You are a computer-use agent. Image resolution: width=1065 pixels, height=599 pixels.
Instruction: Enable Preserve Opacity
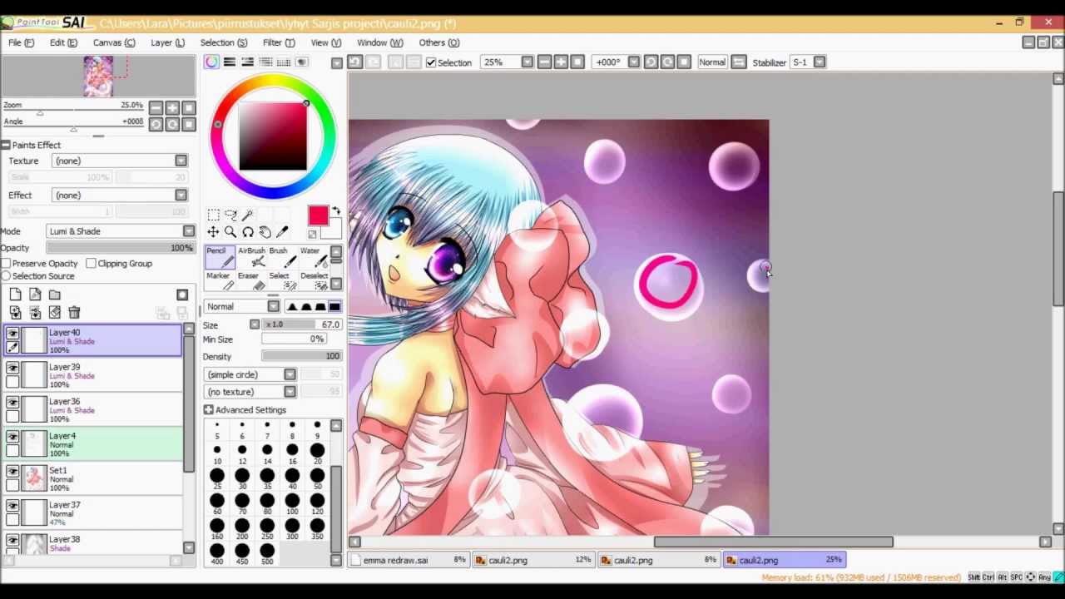pyautogui.click(x=7, y=264)
